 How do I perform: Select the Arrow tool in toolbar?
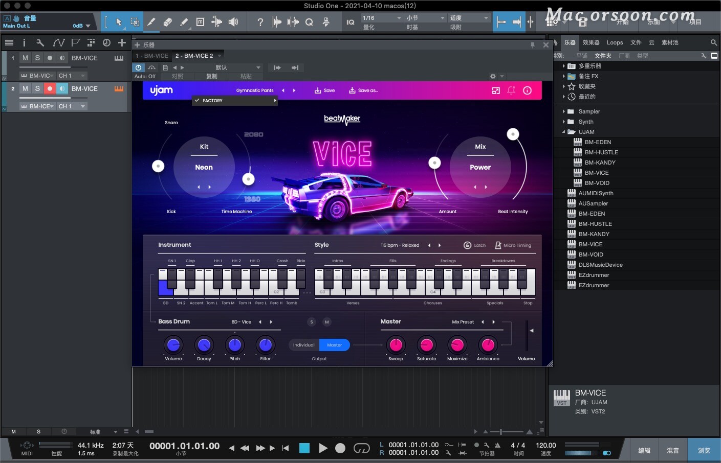(119, 22)
